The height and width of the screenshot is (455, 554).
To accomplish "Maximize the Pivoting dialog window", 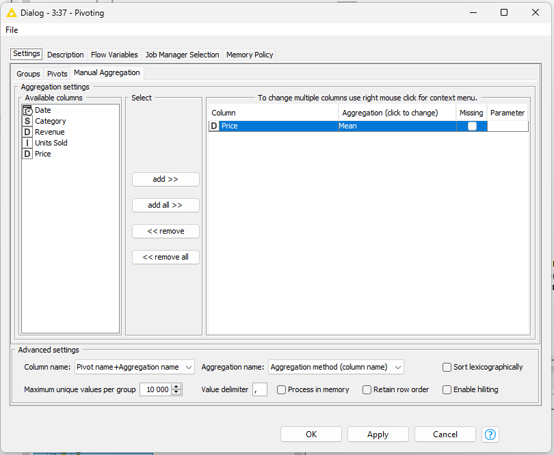I will pos(504,13).
